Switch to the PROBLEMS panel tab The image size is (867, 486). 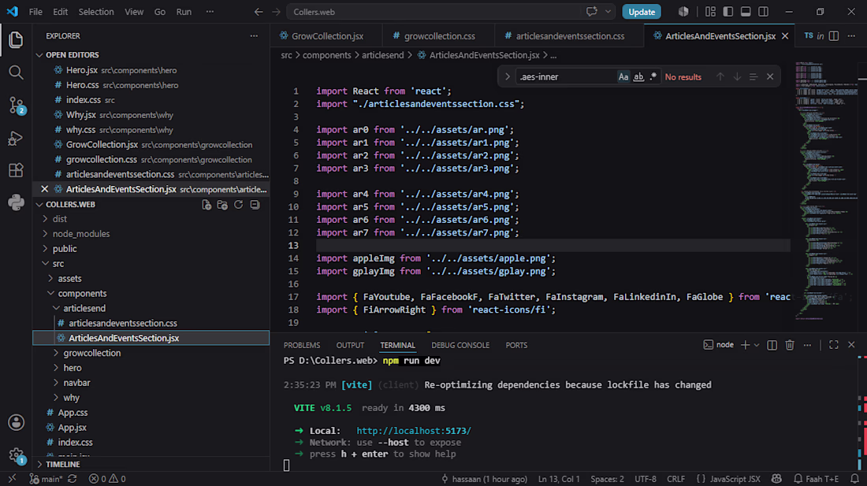(302, 345)
